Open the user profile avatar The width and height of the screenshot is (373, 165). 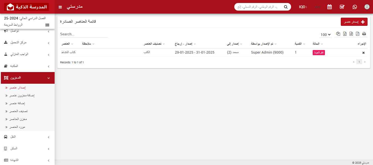click(367, 7)
